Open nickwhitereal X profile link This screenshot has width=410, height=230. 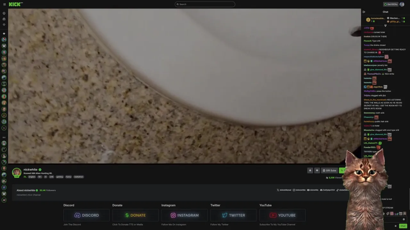[x=284, y=190]
